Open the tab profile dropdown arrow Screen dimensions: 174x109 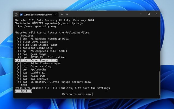click(x=67, y=14)
